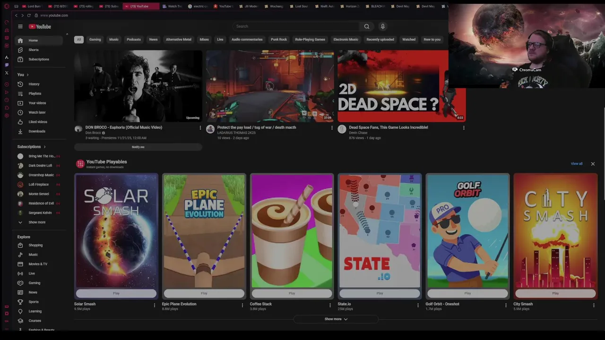Image resolution: width=605 pixels, height=340 pixels.
Task: Open Movies & TV under Explore
Action: click(x=39, y=264)
